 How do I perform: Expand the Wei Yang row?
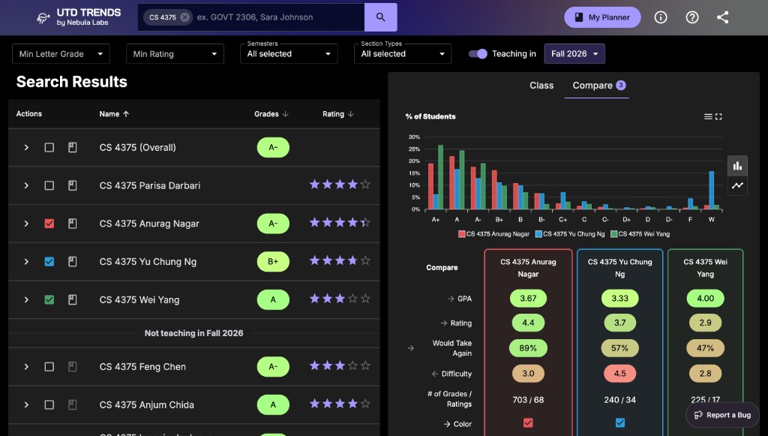(26, 300)
